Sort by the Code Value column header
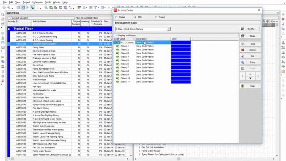Viewport: 286px width, 161px height. tap(124, 39)
